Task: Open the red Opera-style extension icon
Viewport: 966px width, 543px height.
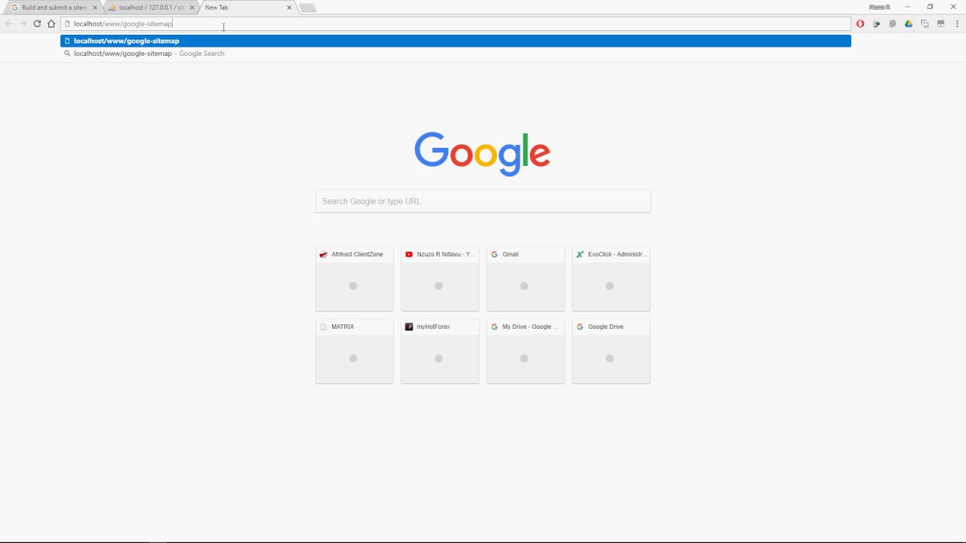Action: click(x=860, y=24)
